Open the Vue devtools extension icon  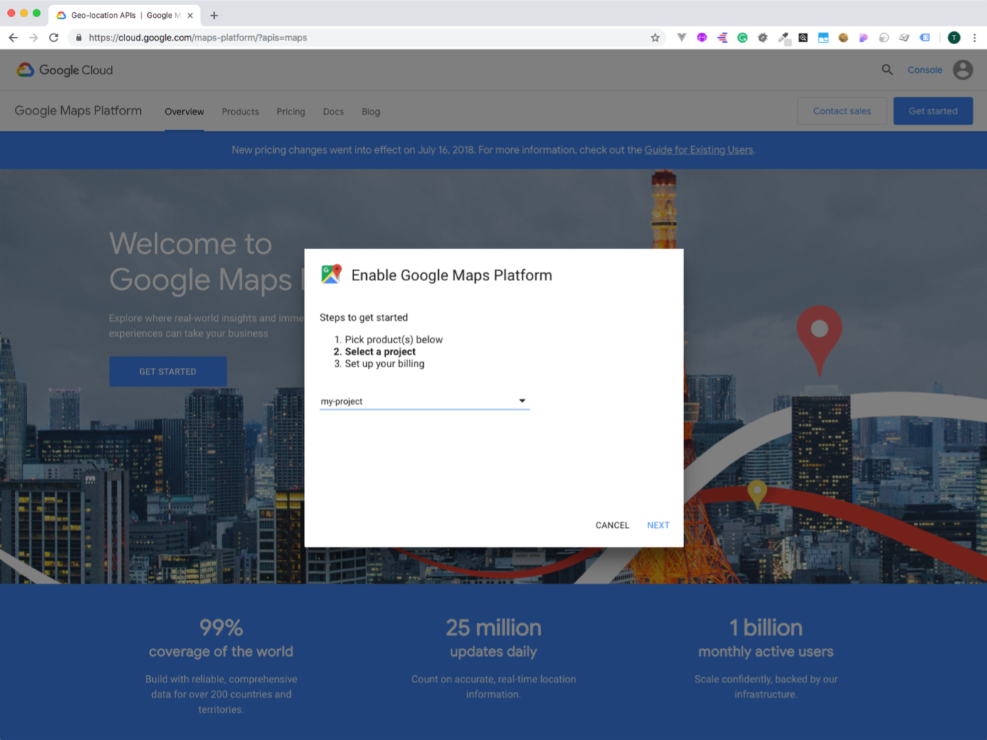(681, 38)
